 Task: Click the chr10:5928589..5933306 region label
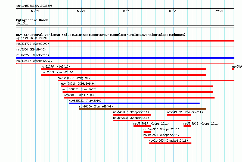[34, 6]
